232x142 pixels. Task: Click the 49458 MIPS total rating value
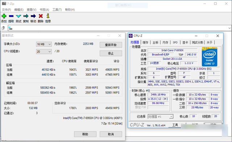point(112,108)
